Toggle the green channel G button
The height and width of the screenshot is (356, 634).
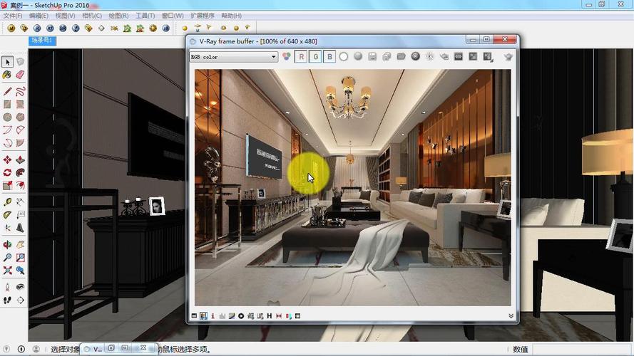click(x=315, y=57)
